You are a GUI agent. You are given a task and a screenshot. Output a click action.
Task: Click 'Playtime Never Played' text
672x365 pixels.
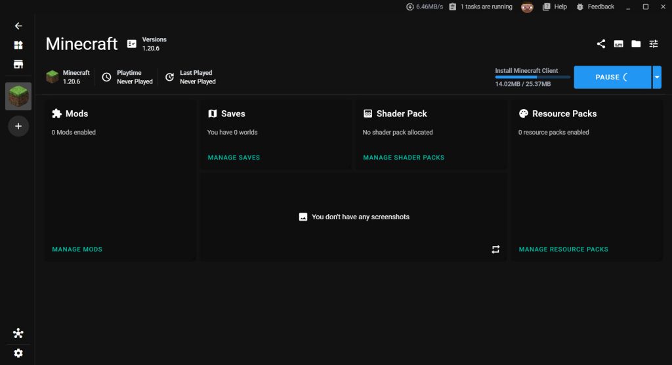click(135, 77)
